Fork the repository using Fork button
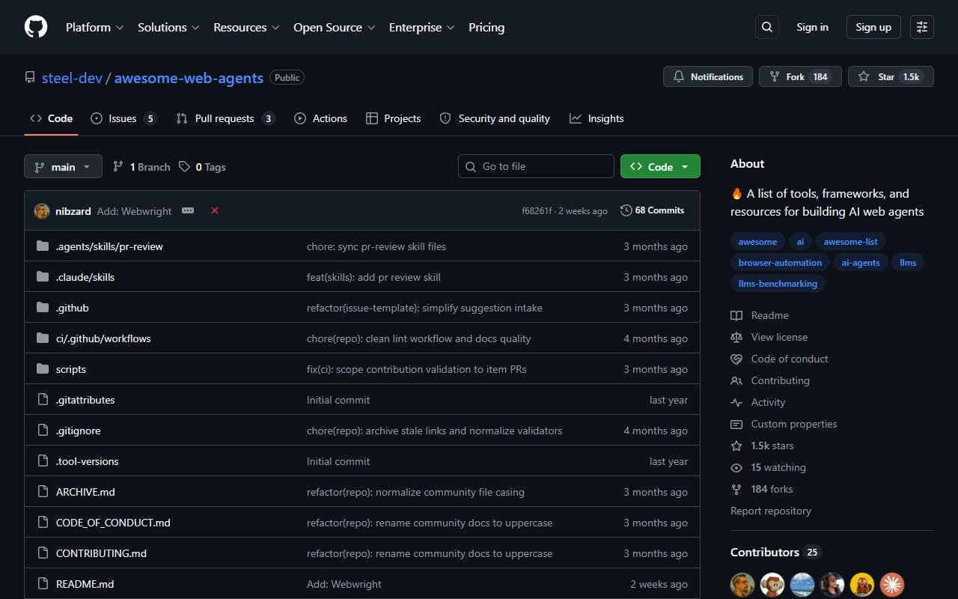This screenshot has width=958, height=599. [800, 76]
